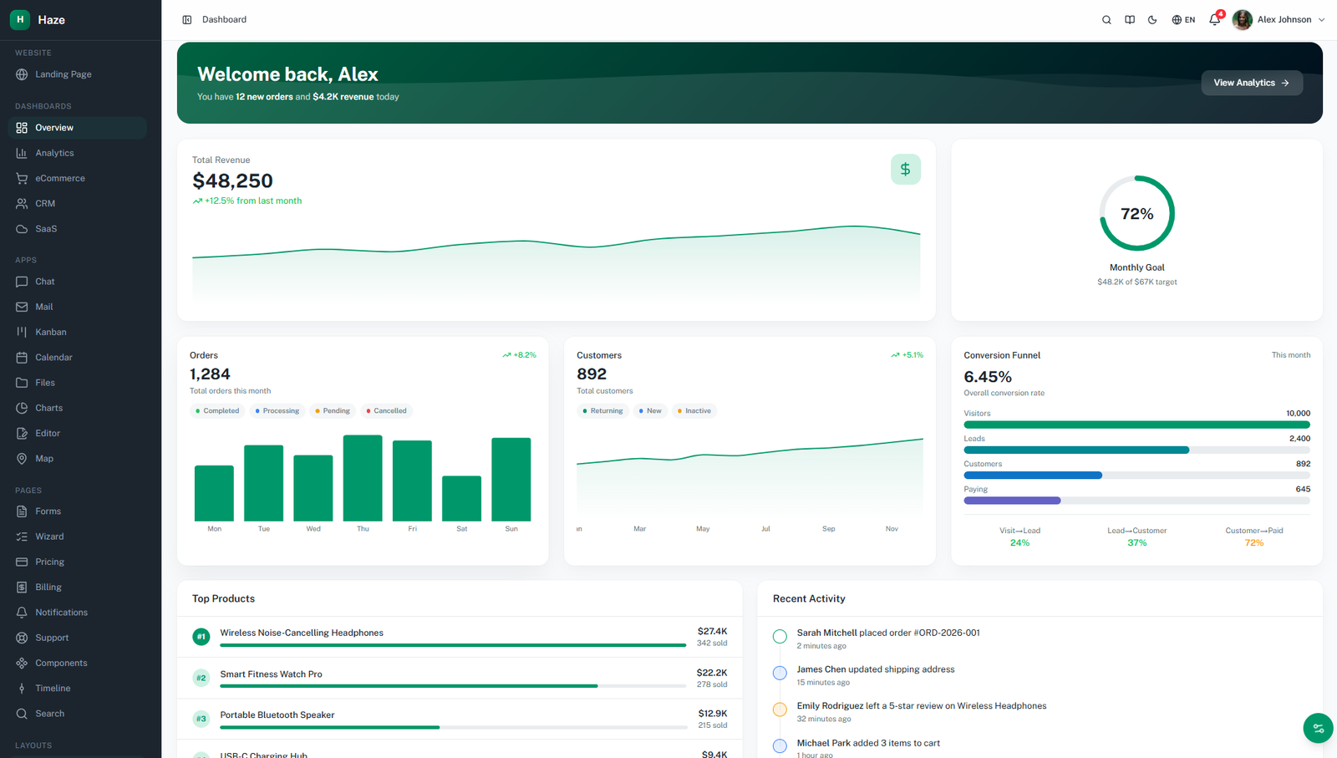The image size is (1337, 758).
Task: Click the Kanban board icon
Action: pos(22,332)
